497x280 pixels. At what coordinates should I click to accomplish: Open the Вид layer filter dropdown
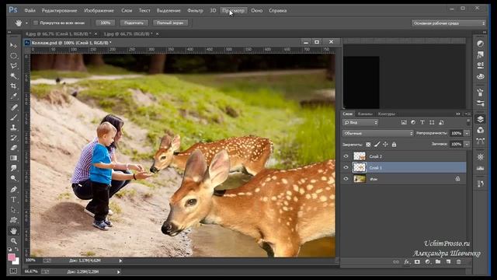pyautogui.click(x=360, y=122)
